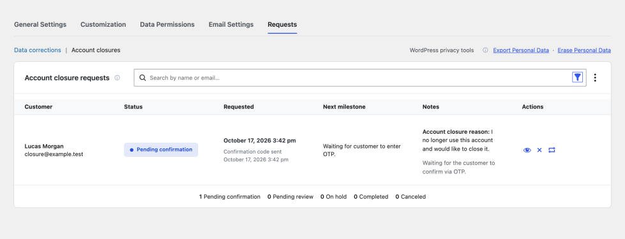Screen dimensions: 625x239
Task: Open the Customization tab
Action: click(x=103, y=24)
